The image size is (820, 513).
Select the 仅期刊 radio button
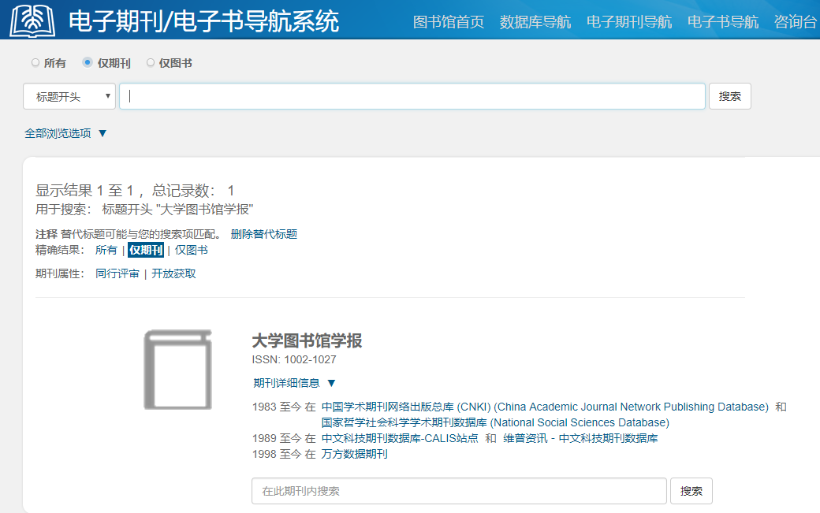(x=88, y=63)
